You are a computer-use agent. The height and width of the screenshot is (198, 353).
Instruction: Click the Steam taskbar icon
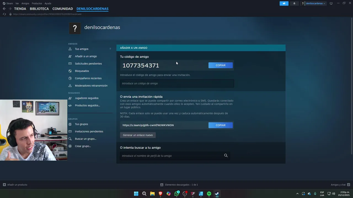click(x=217, y=194)
